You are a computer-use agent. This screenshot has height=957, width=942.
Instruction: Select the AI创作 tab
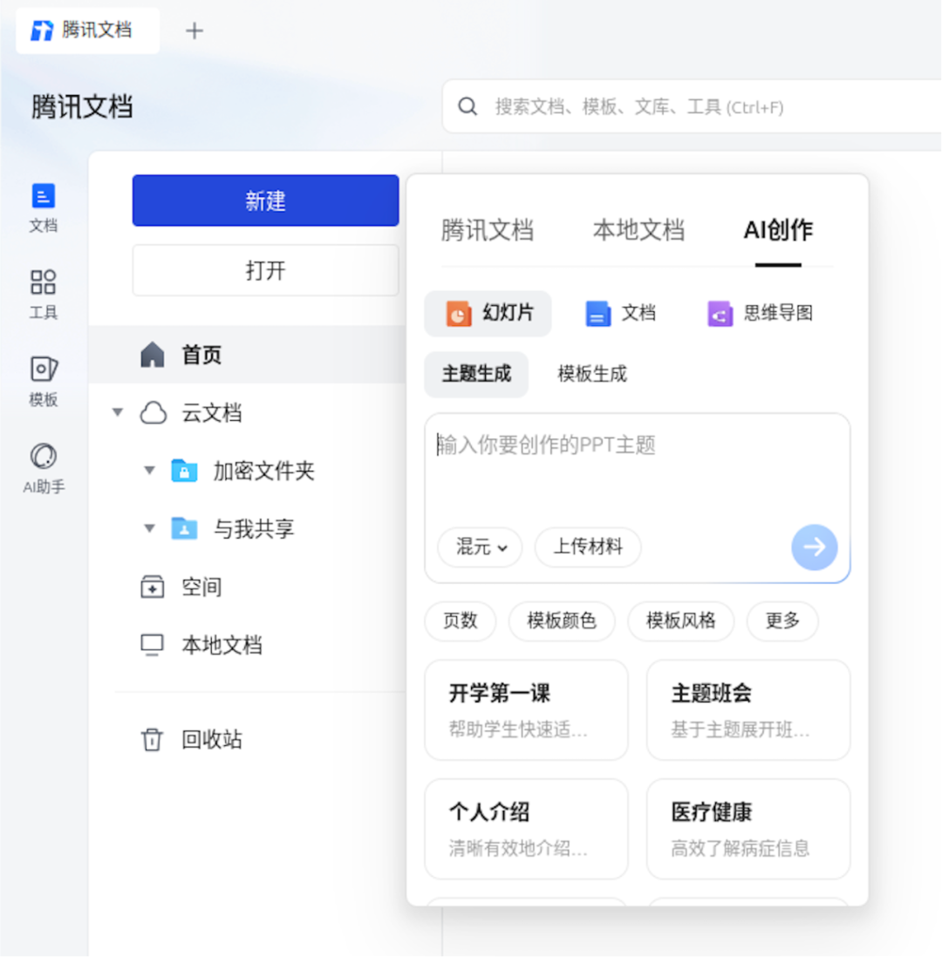point(778,231)
